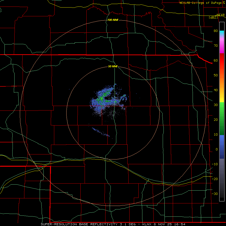Click the 0 value on the dBZ scale
226x226 pixels.
[217, 149]
